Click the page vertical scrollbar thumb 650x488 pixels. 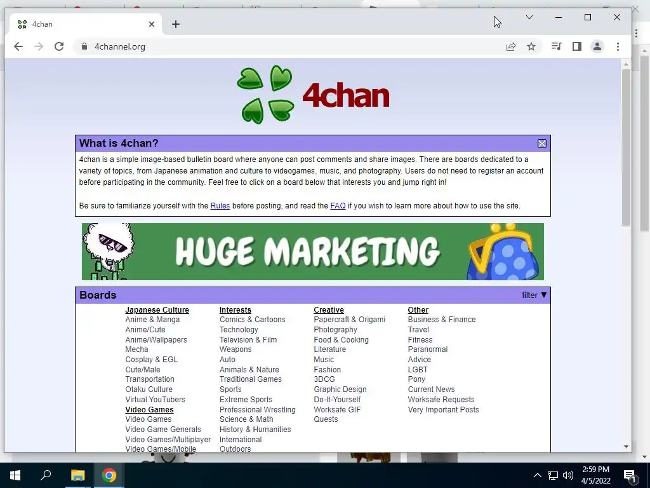tap(626, 147)
